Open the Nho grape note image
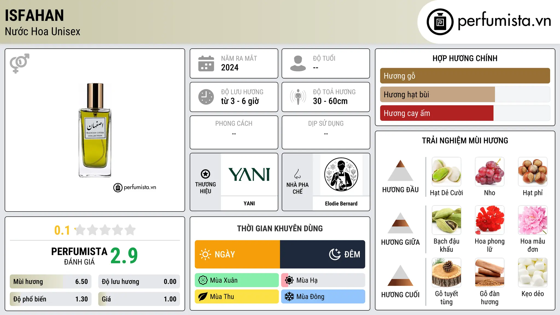 pos(490,172)
